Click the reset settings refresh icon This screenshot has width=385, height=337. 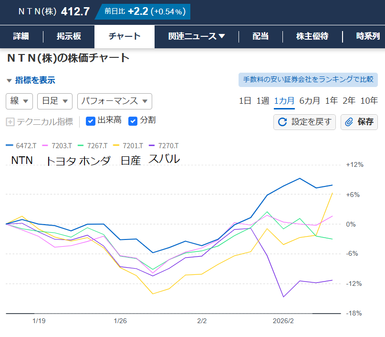pyautogui.click(x=282, y=122)
